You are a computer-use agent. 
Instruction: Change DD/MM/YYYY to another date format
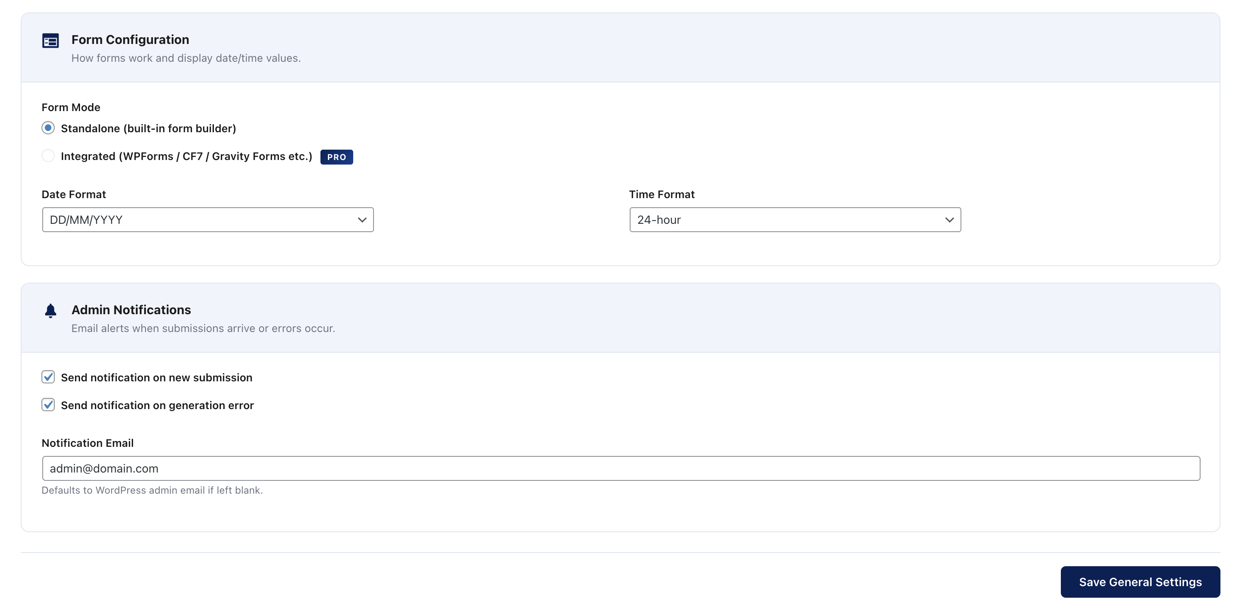(207, 220)
